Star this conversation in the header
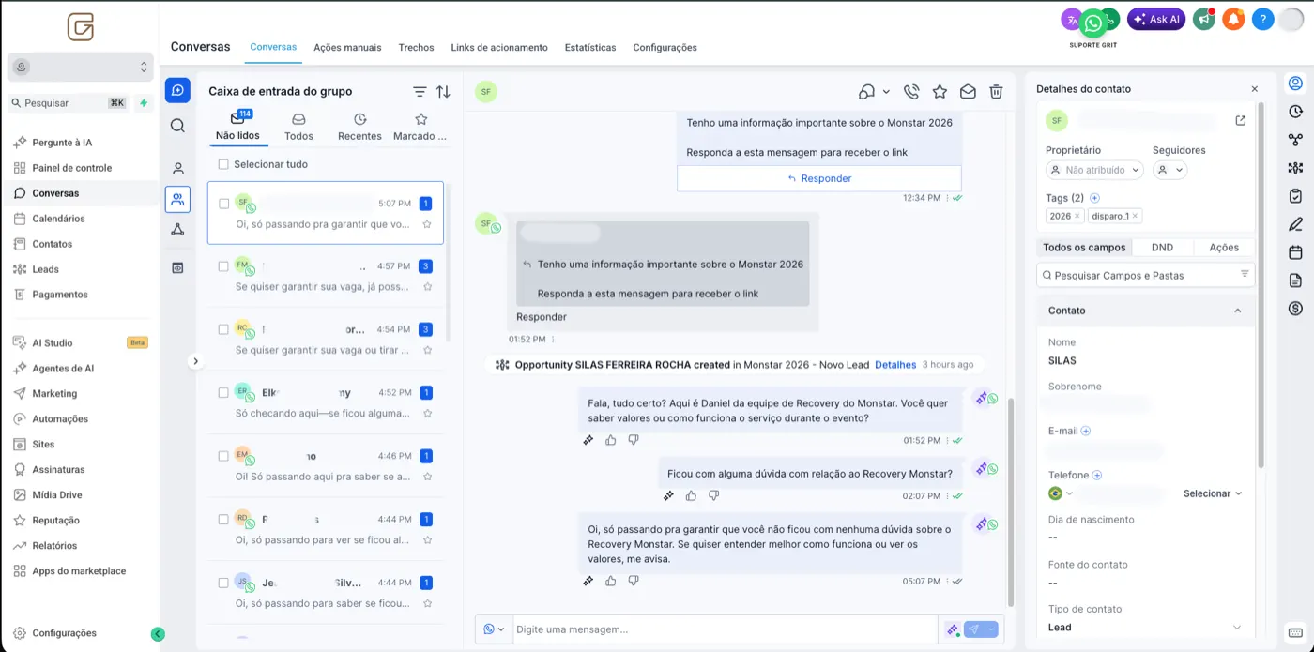 [x=940, y=92]
